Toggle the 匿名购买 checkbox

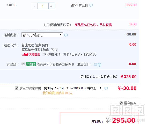click(121, 103)
